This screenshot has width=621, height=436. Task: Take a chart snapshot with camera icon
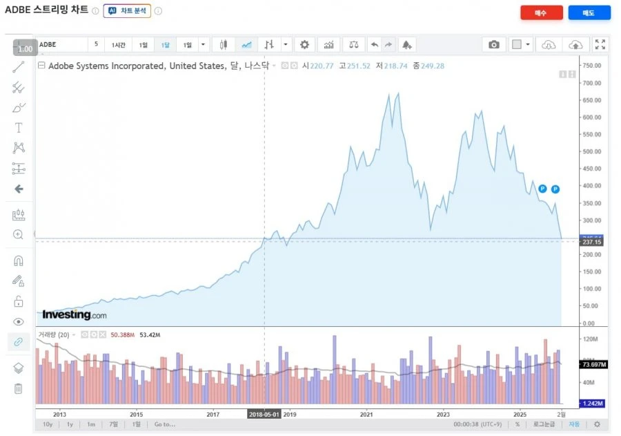[494, 44]
